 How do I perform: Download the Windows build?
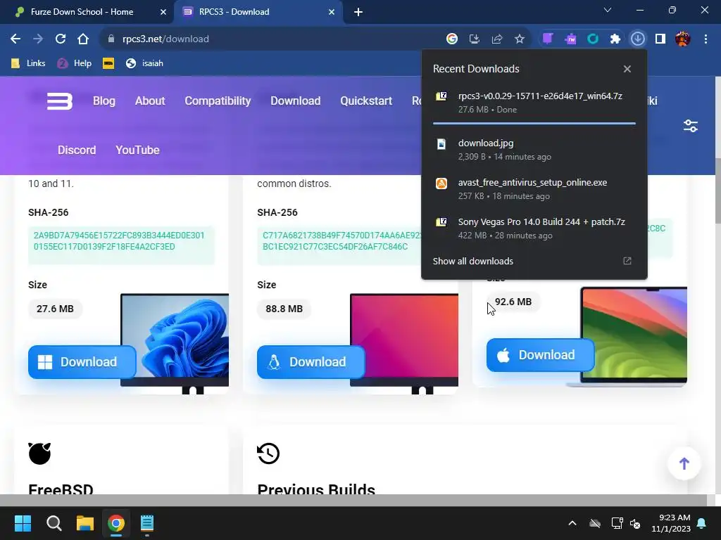pos(82,362)
